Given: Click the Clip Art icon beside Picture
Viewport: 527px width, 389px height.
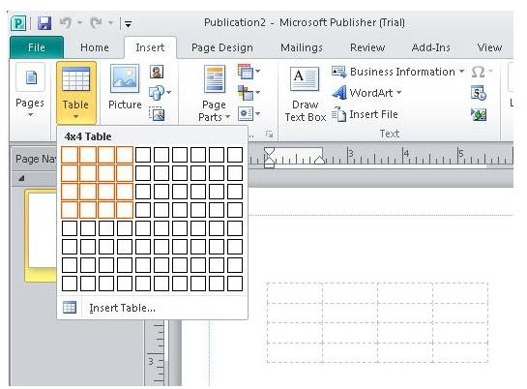Looking at the screenshot, I should pos(157,72).
